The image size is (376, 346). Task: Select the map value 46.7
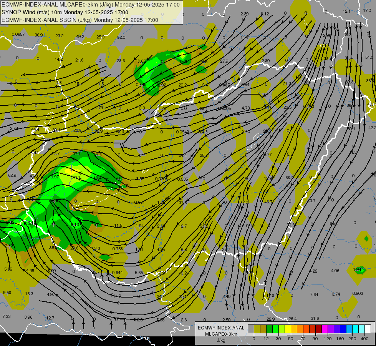tap(268, 202)
